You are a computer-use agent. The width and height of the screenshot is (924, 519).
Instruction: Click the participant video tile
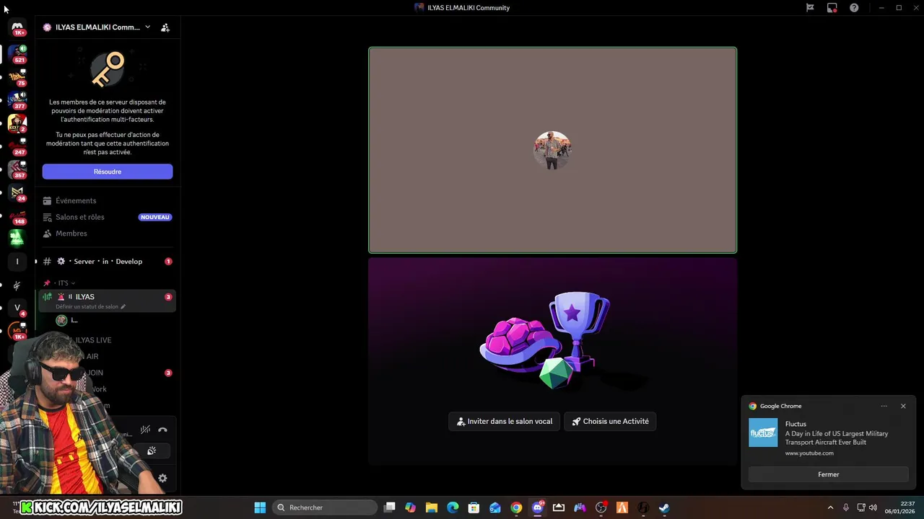pos(552,150)
